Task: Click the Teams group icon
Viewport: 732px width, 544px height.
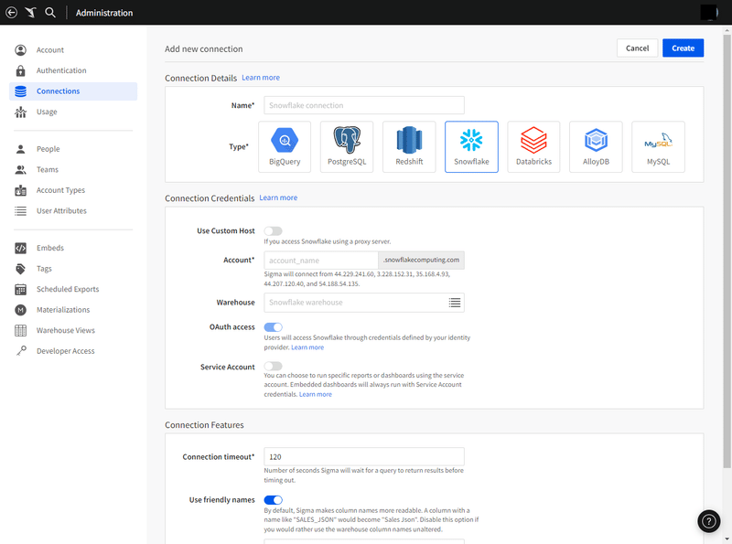Action: coord(20,169)
